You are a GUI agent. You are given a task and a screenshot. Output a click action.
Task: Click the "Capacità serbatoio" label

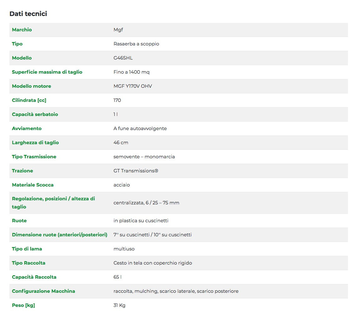[x=35, y=114]
